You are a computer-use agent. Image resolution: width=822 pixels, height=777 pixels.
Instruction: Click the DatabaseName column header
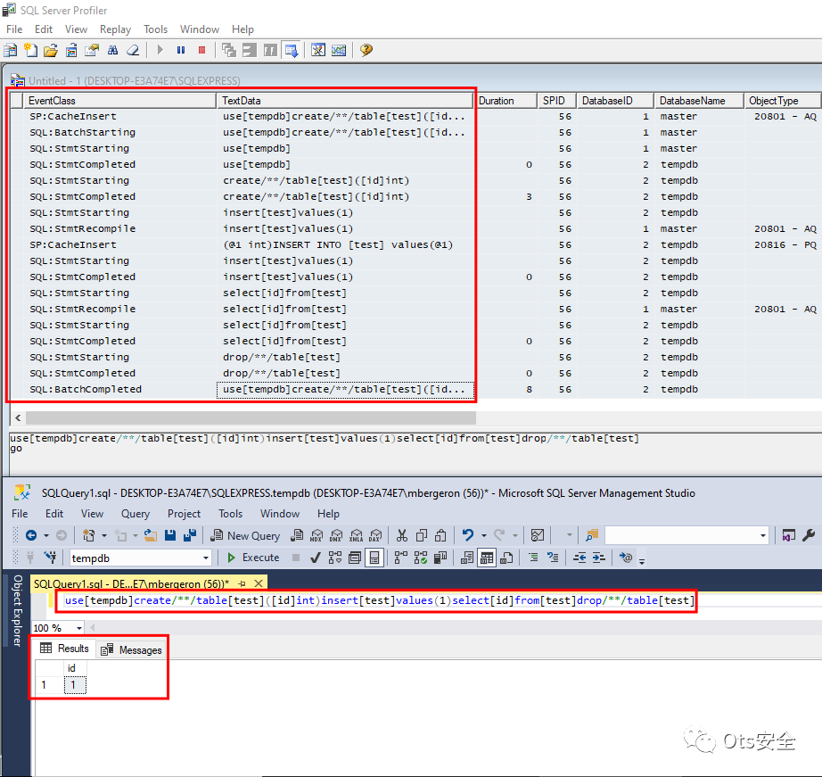tap(699, 101)
